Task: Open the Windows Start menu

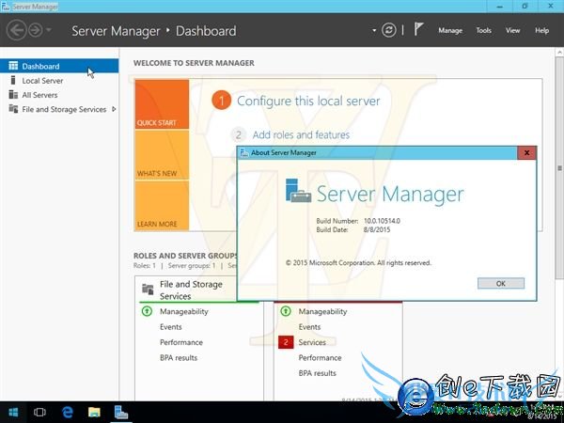Action: tap(13, 413)
